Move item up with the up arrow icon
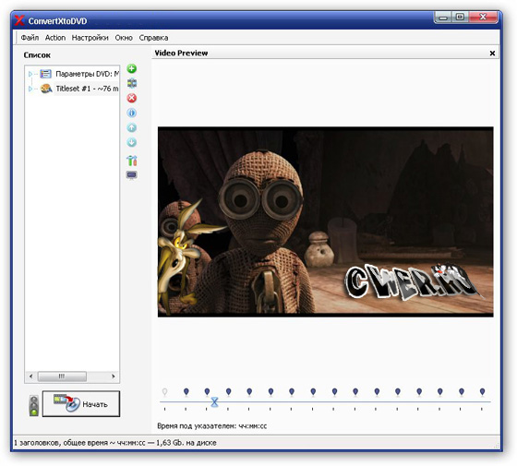 coord(131,127)
